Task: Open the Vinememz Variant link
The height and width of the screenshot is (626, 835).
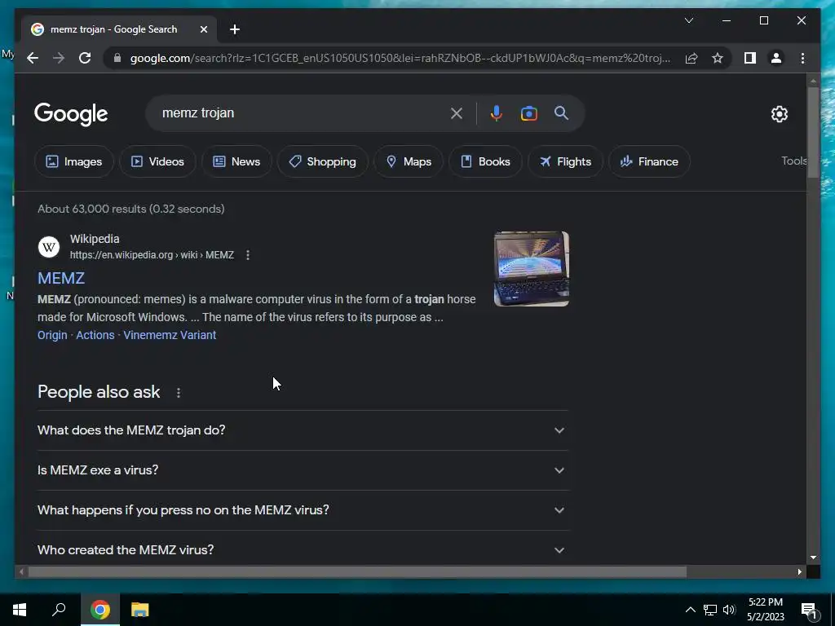Action: pos(170,335)
